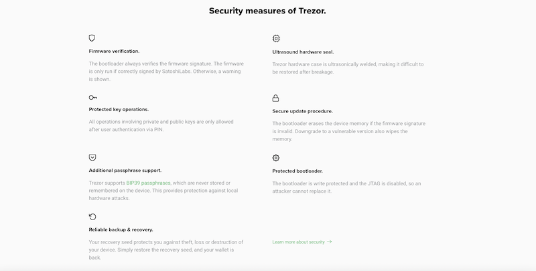
Task: Click the chip icon above Ultrasound hardware seal
Action: click(276, 38)
